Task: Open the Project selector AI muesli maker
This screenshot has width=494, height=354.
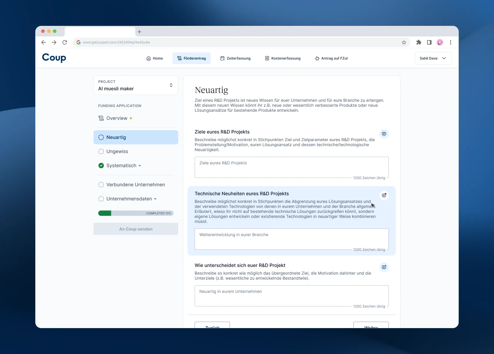Action: pyautogui.click(x=136, y=85)
